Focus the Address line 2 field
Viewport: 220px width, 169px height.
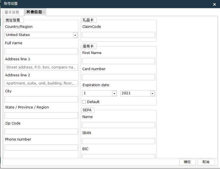[x=41, y=83]
